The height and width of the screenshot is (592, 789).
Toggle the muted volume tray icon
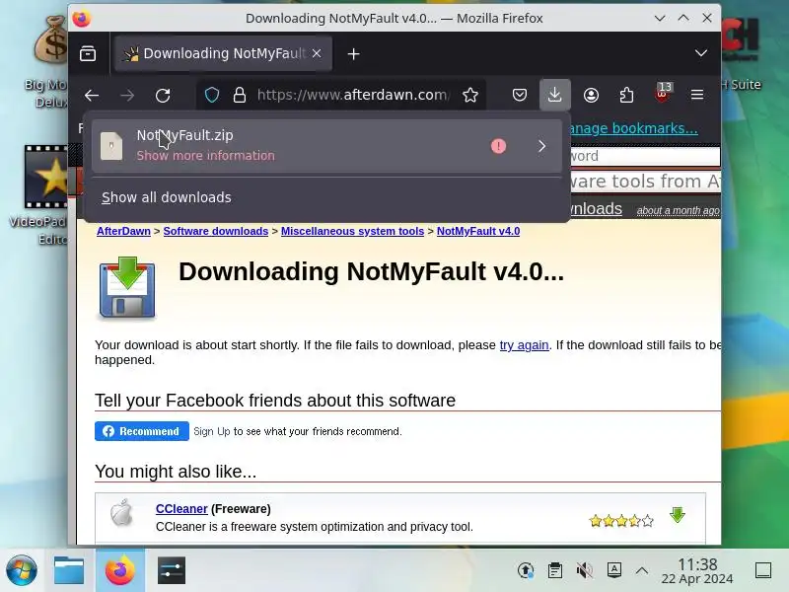coord(585,570)
